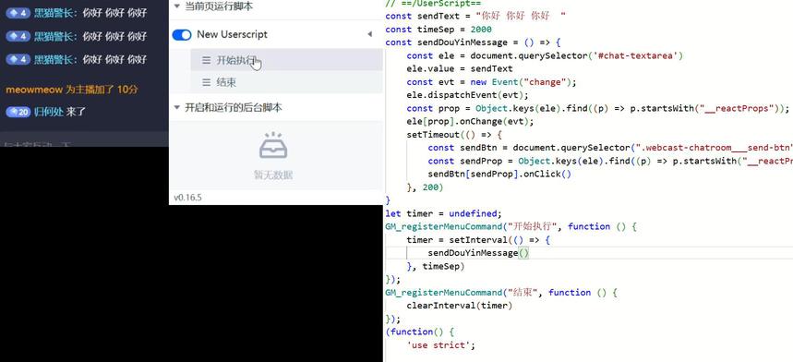Click the v0.16.5 version label
The height and width of the screenshot is (362, 793).
pyautogui.click(x=187, y=198)
